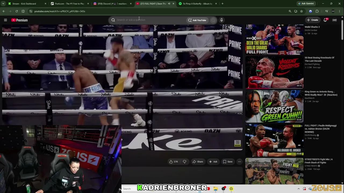Bookmark this page with the star icon
Image resolution: width=344 pixels, height=193 pixels.
302,11
